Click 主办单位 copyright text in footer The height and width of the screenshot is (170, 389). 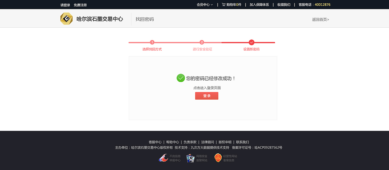[144, 148]
